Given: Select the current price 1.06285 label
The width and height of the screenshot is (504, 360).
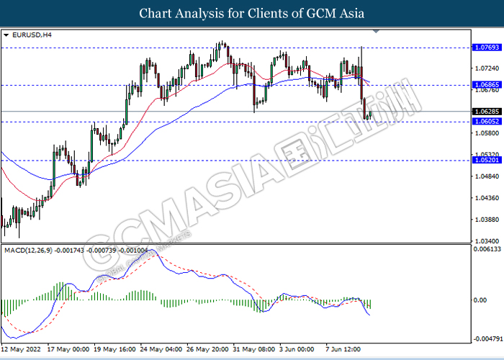Looking at the screenshot, I should coord(487,112).
